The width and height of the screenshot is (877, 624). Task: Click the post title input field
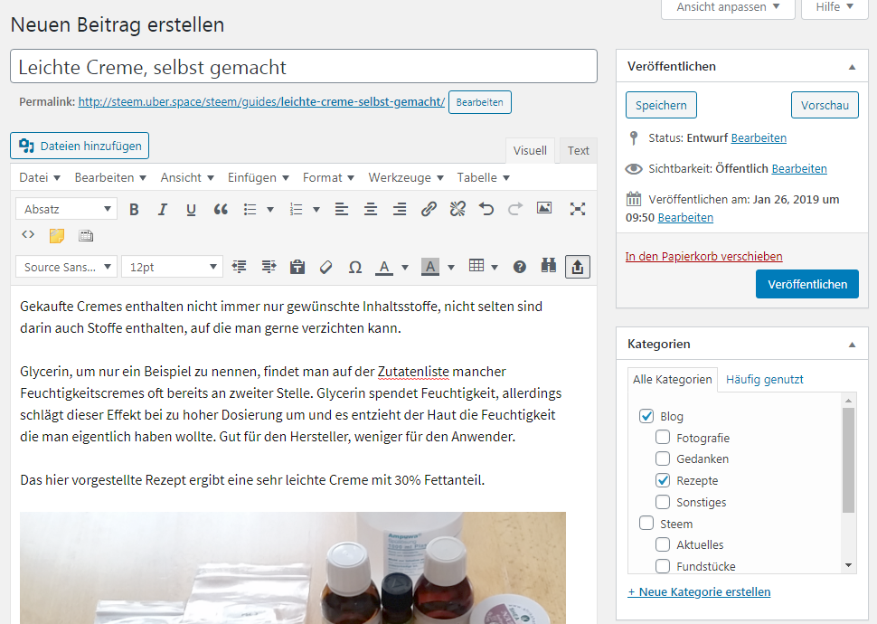point(304,67)
